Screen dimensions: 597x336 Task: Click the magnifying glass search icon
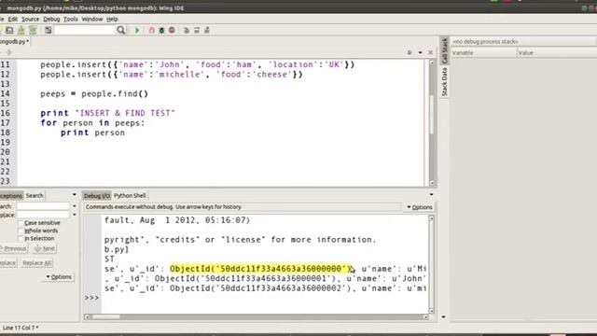click(120, 30)
